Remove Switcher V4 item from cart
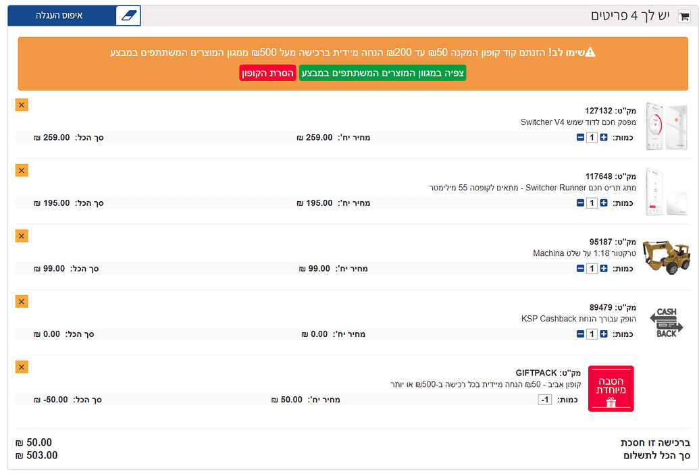Screen dimensions: 699x474 tap(22, 105)
